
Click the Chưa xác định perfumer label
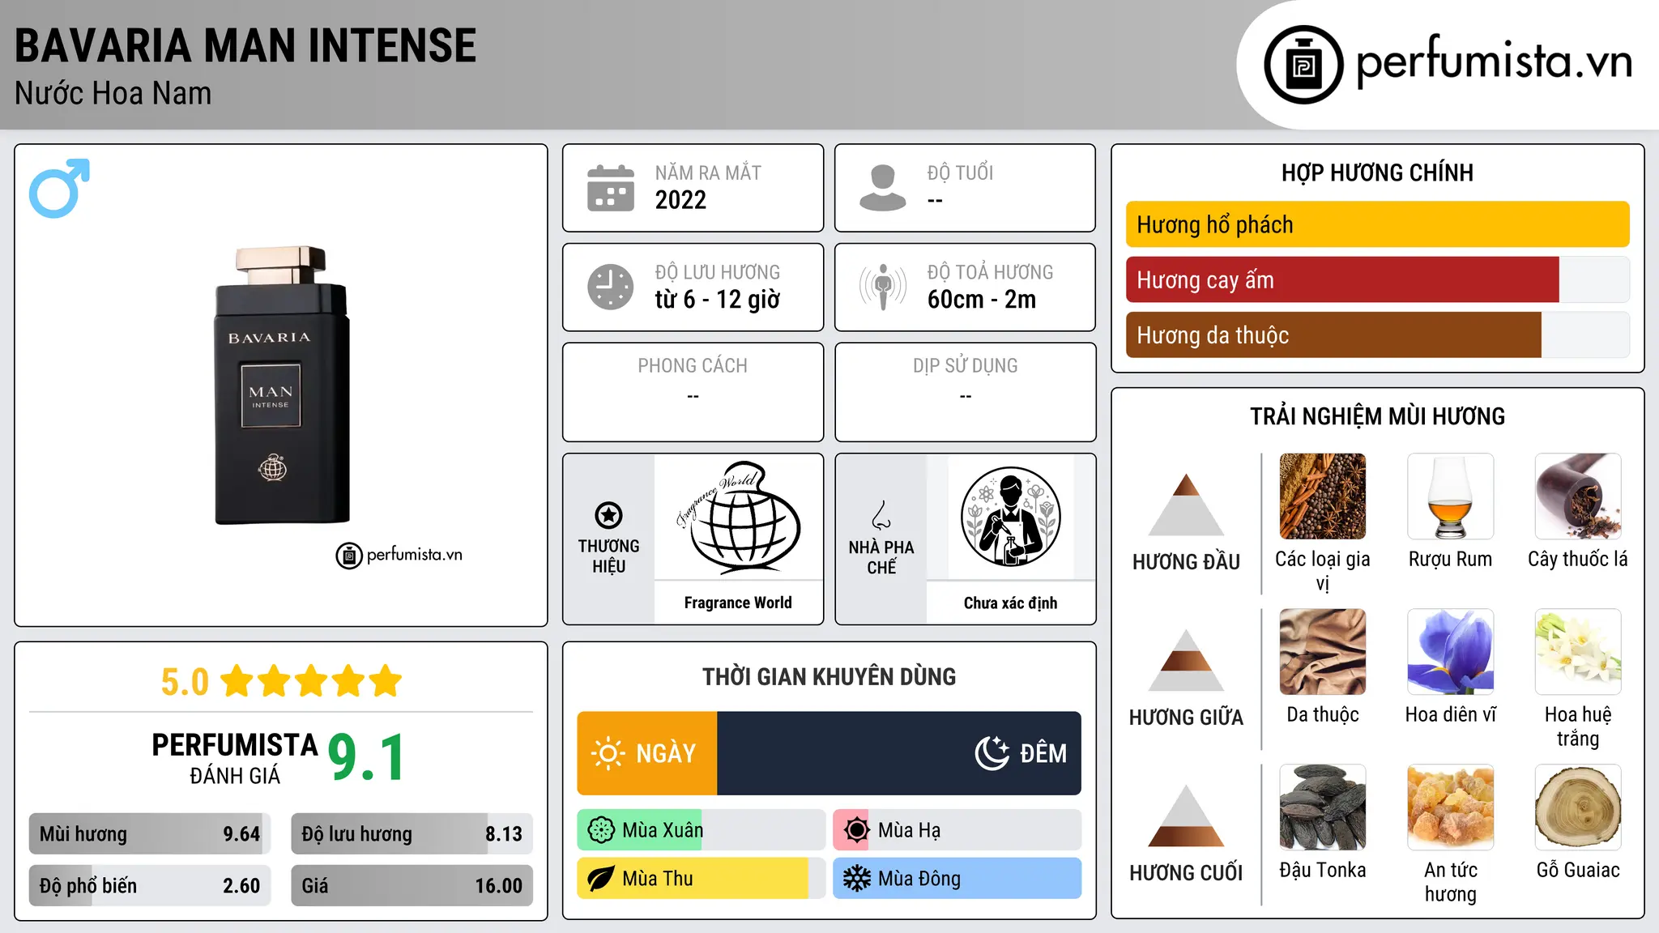[1010, 603]
